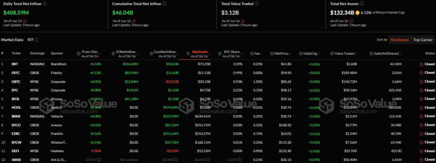The image size is (436, 163).
Task: Click info icon before Prem./Dsc. column header
Action: 78,54
